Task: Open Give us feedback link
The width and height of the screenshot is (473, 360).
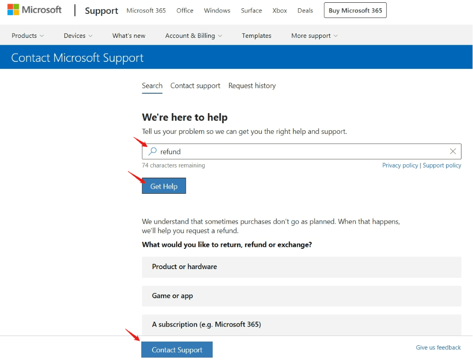Action: [x=438, y=348]
